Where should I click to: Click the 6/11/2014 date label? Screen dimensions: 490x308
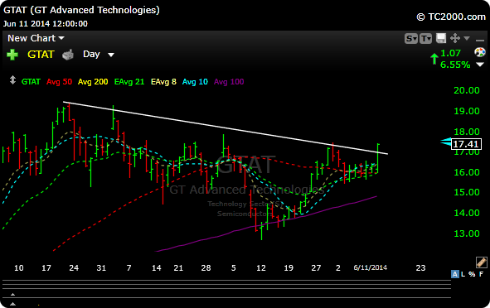(x=371, y=267)
